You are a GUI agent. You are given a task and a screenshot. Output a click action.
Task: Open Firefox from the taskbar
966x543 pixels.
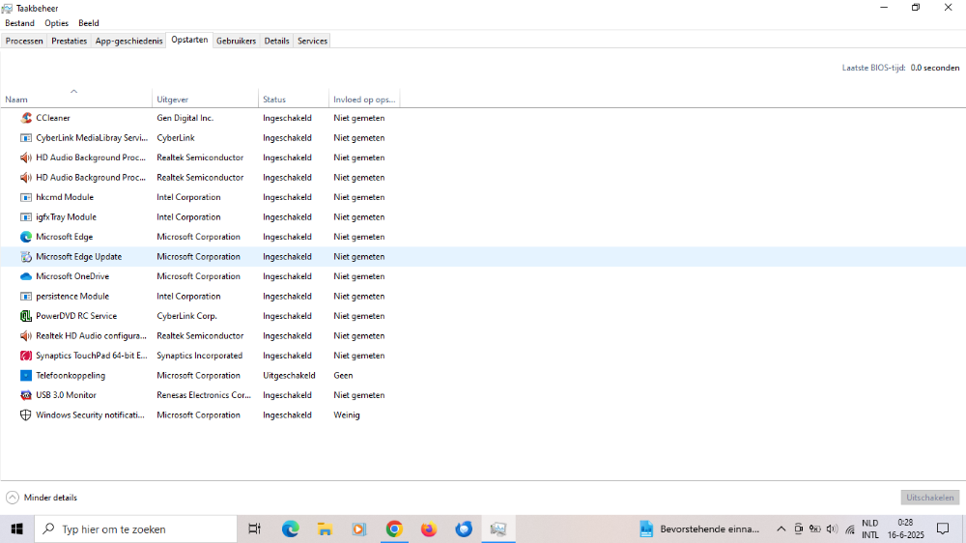click(x=429, y=529)
